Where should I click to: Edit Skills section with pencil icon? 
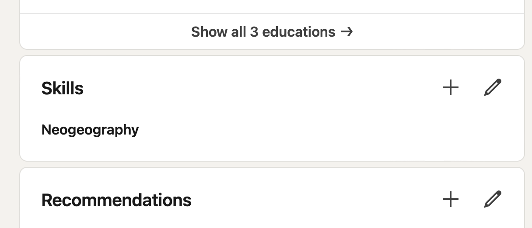(493, 88)
